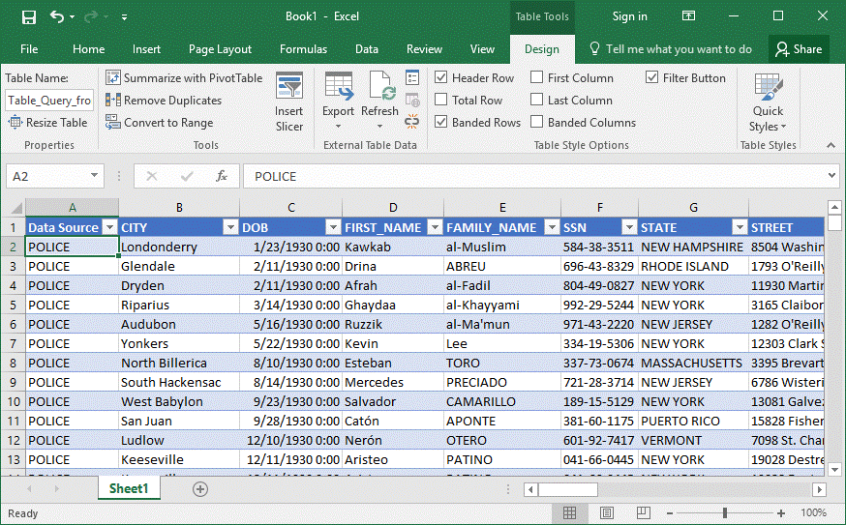Click the Insert Slicer icon
The height and width of the screenshot is (525, 846).
click(288, 93)
